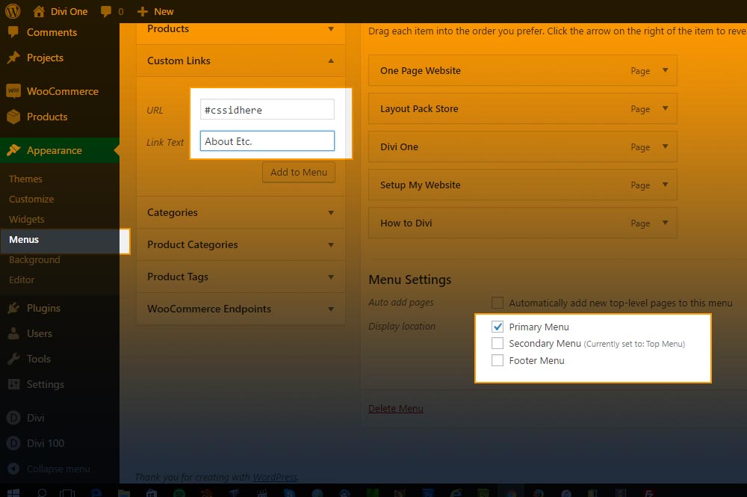Expand the Setup My Website menu item

[x=665, y=185]
